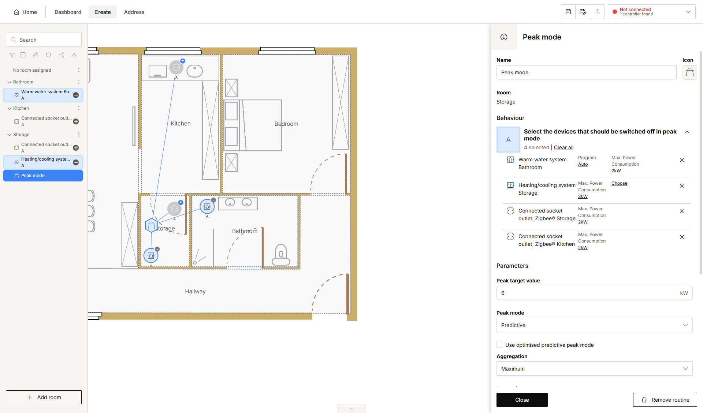The width and height of the screenshot is (703, 413).
Task: Click the Remove routine button
Action: pyautogui.click(x=665, y=400)
